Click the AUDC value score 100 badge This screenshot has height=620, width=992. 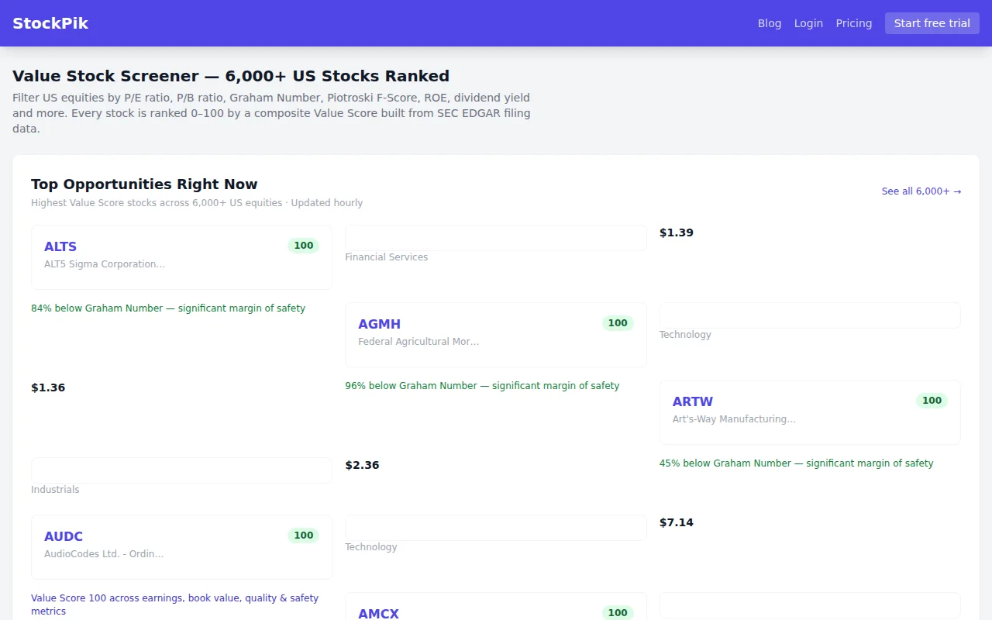[304, 536]
